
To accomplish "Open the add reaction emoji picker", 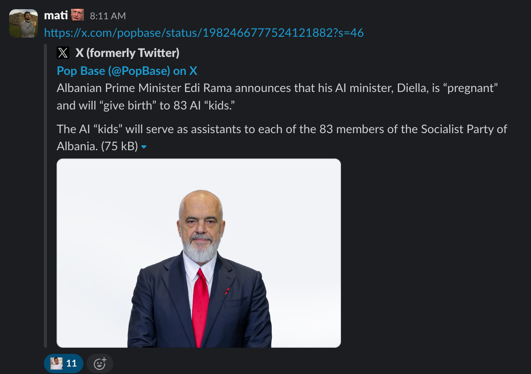I will point(100,363).
